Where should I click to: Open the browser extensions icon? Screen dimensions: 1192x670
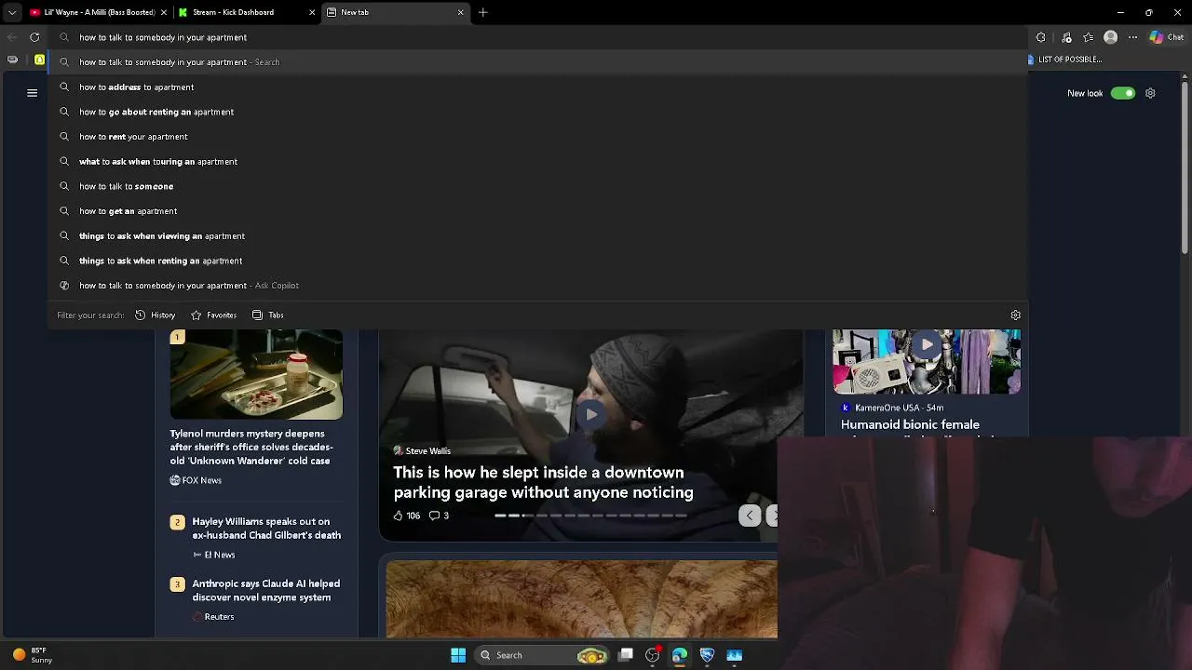[x=1041, y=37]
